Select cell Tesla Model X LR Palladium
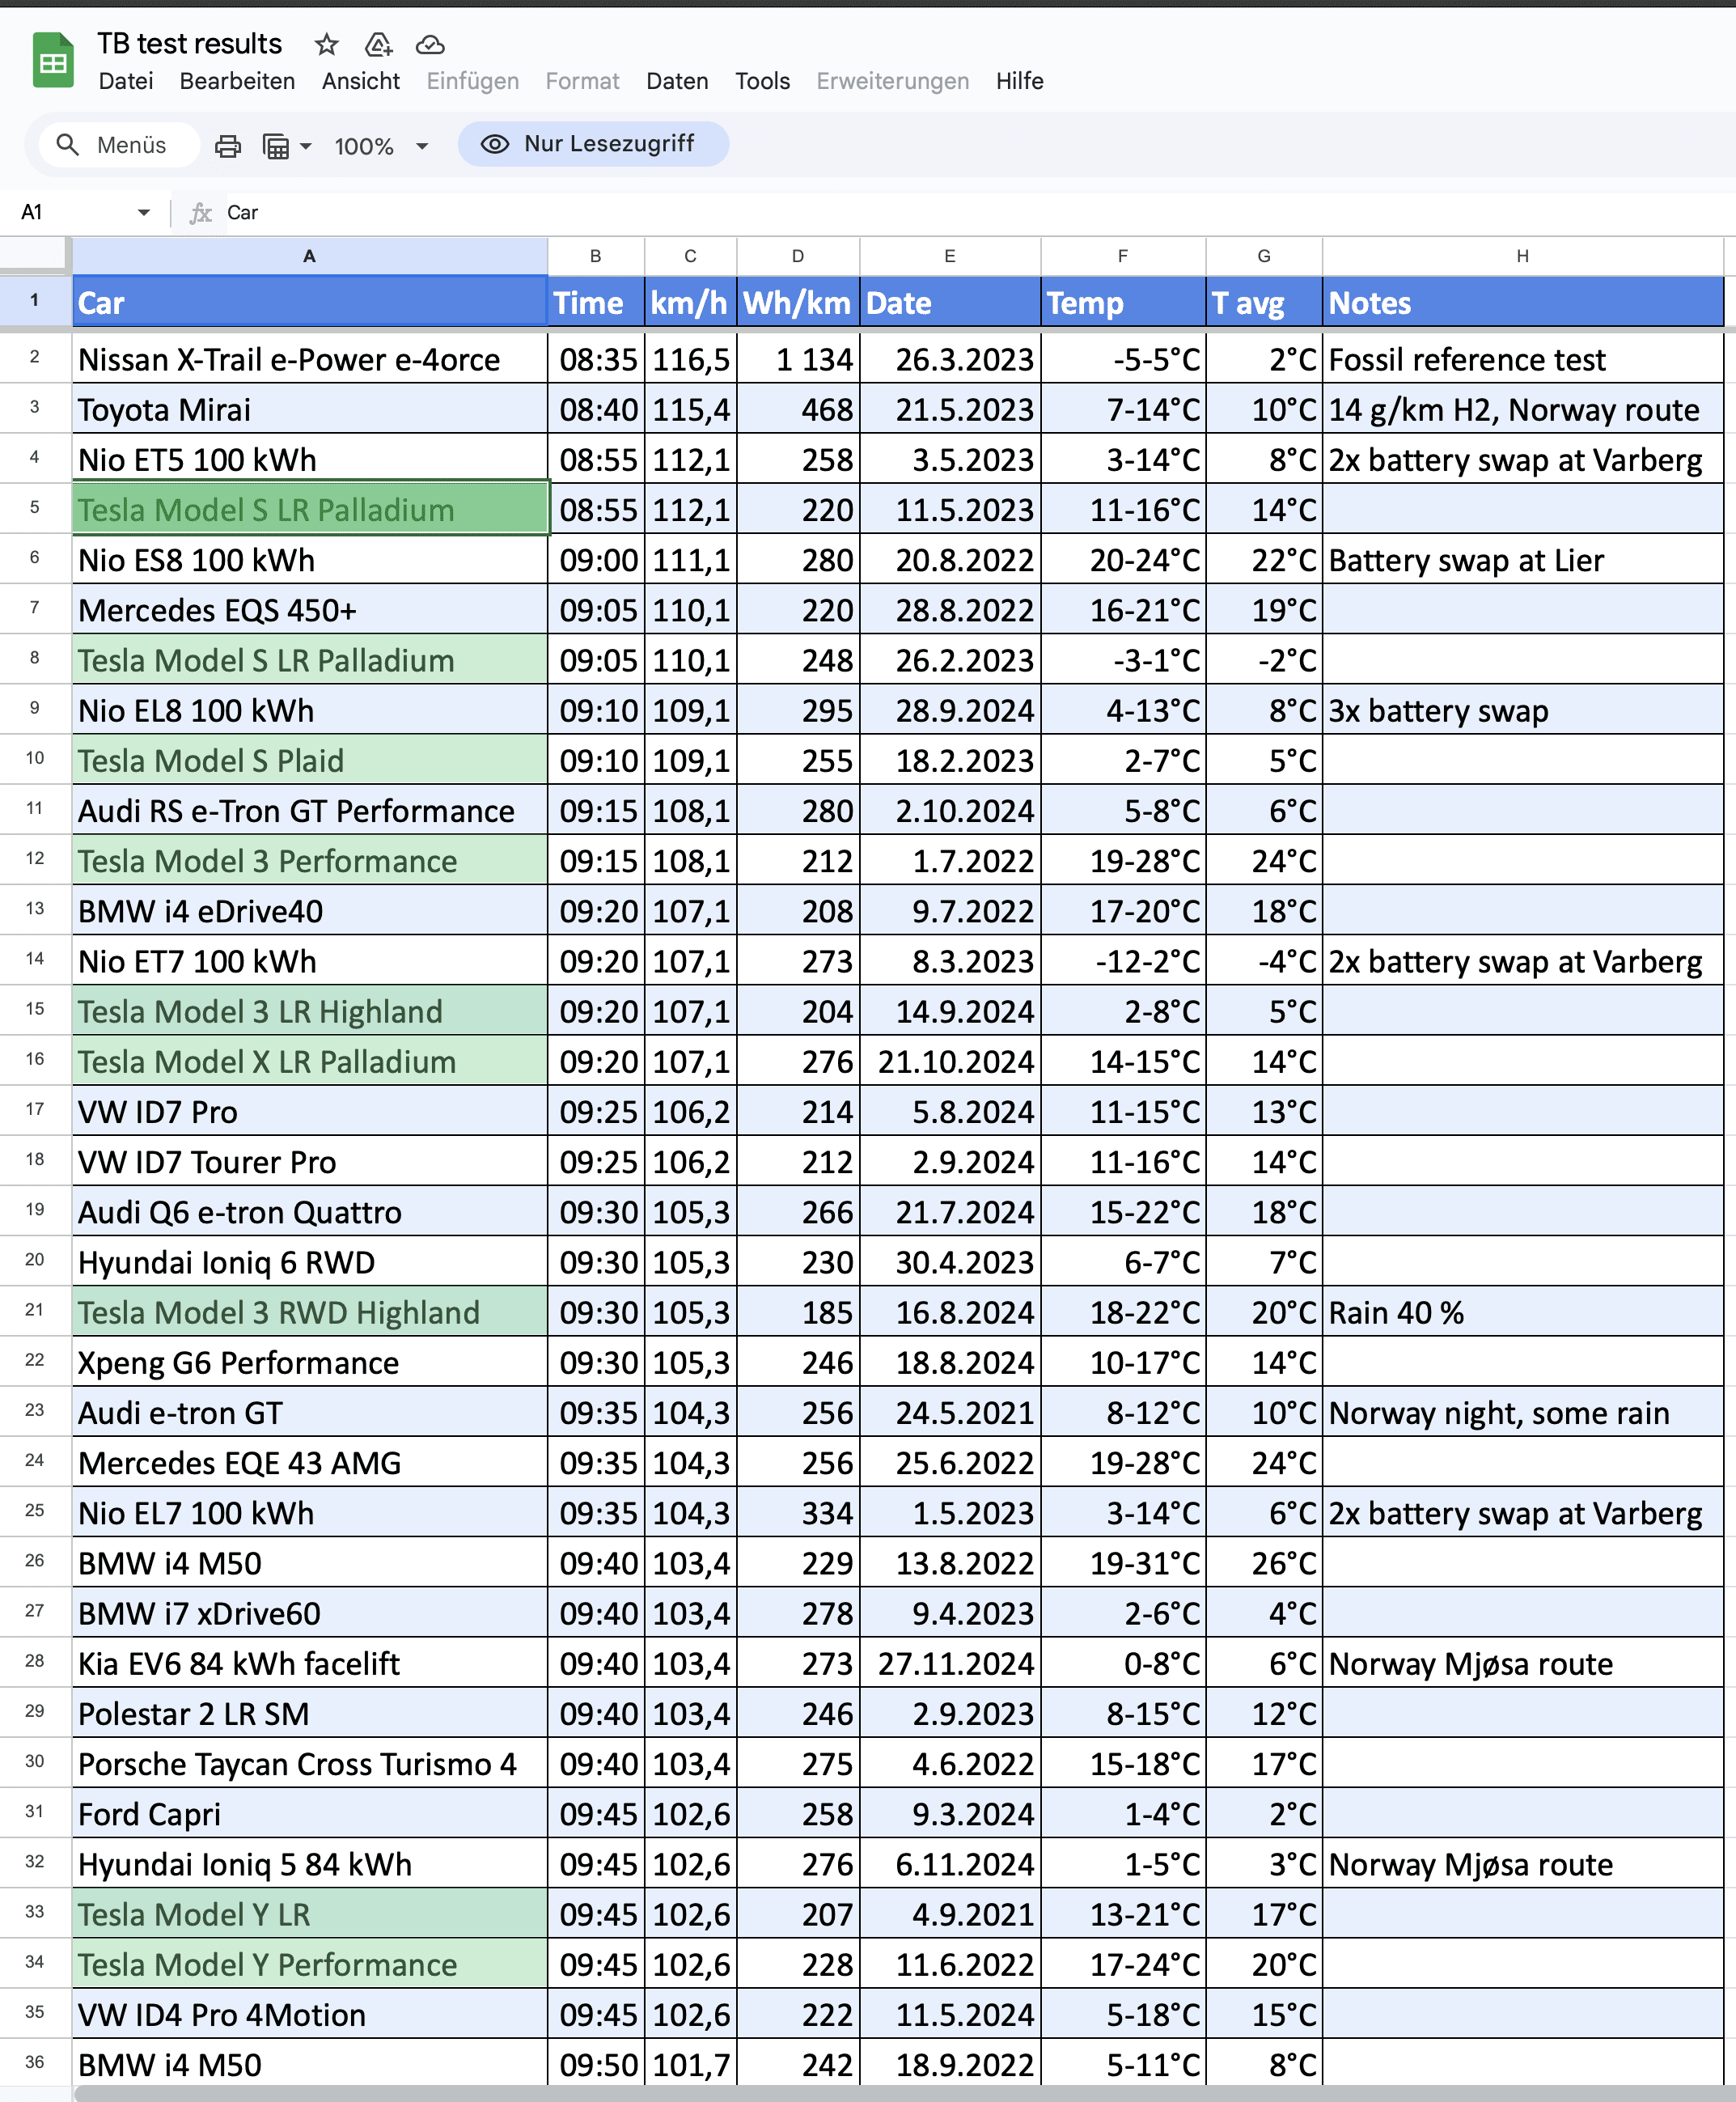The width and height of the screenshot is (1736, 2102). (x=310, y=1061)
